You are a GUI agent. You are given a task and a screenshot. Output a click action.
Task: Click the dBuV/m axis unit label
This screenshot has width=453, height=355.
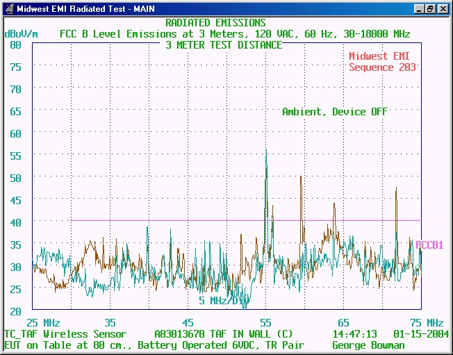coord(21,34)
